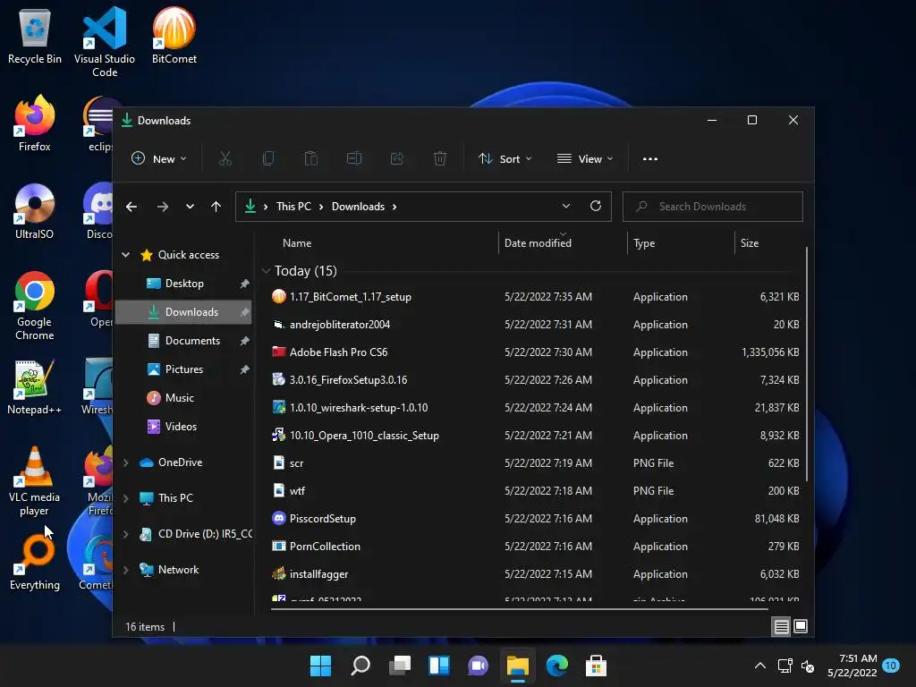This screenshot has height=687, width=916.
Task: Show hidden system tray icons
Action: coord(760,666)
